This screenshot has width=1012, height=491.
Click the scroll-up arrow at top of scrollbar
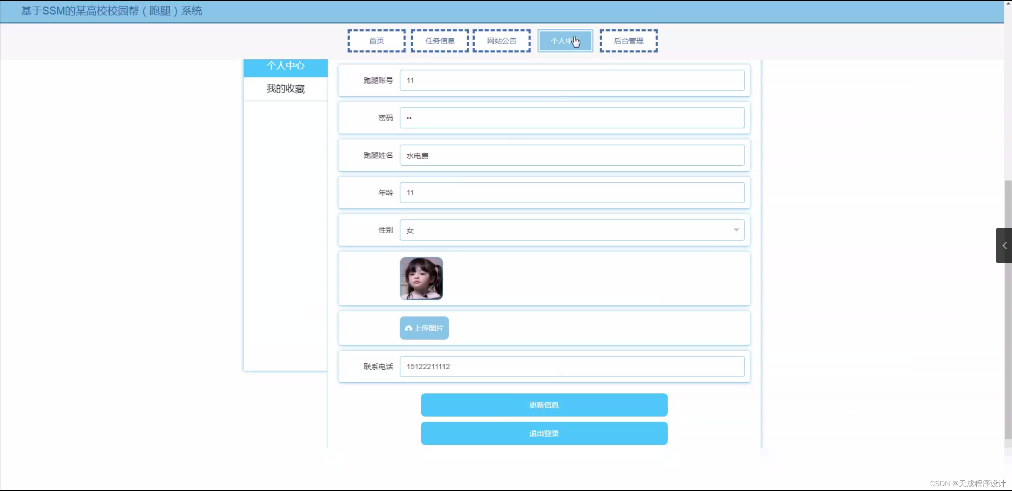coord(1007,3)
